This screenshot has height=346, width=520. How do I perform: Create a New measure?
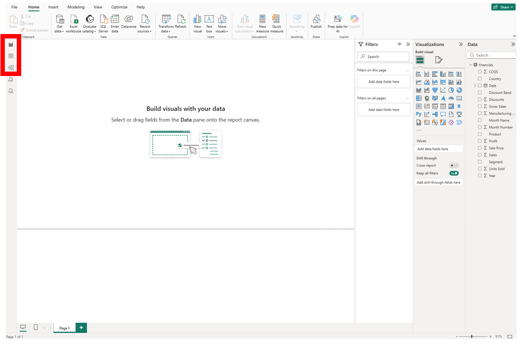(x=262, y=24)
